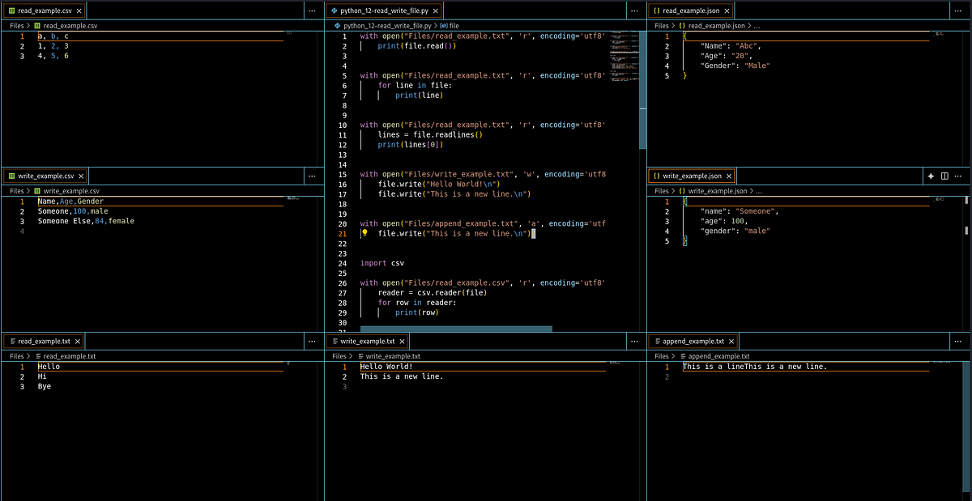The height and width of the screenshot is (501, 972).
Task: Click the variable symbol icon beside 'file' breadcrumb
Action: [443, 26]
